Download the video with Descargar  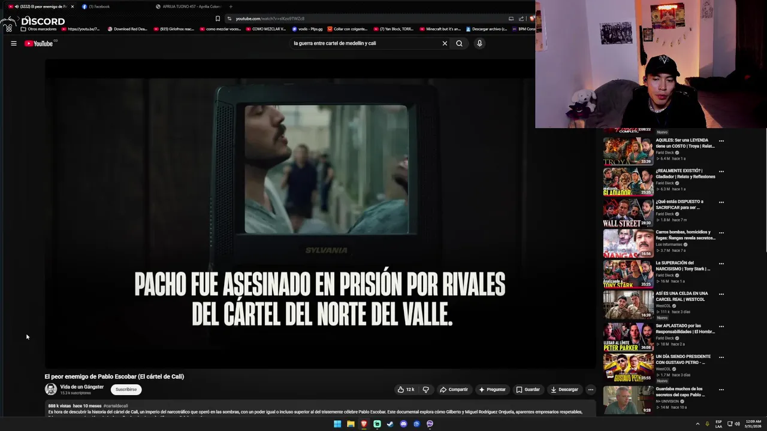click(564, 390)
